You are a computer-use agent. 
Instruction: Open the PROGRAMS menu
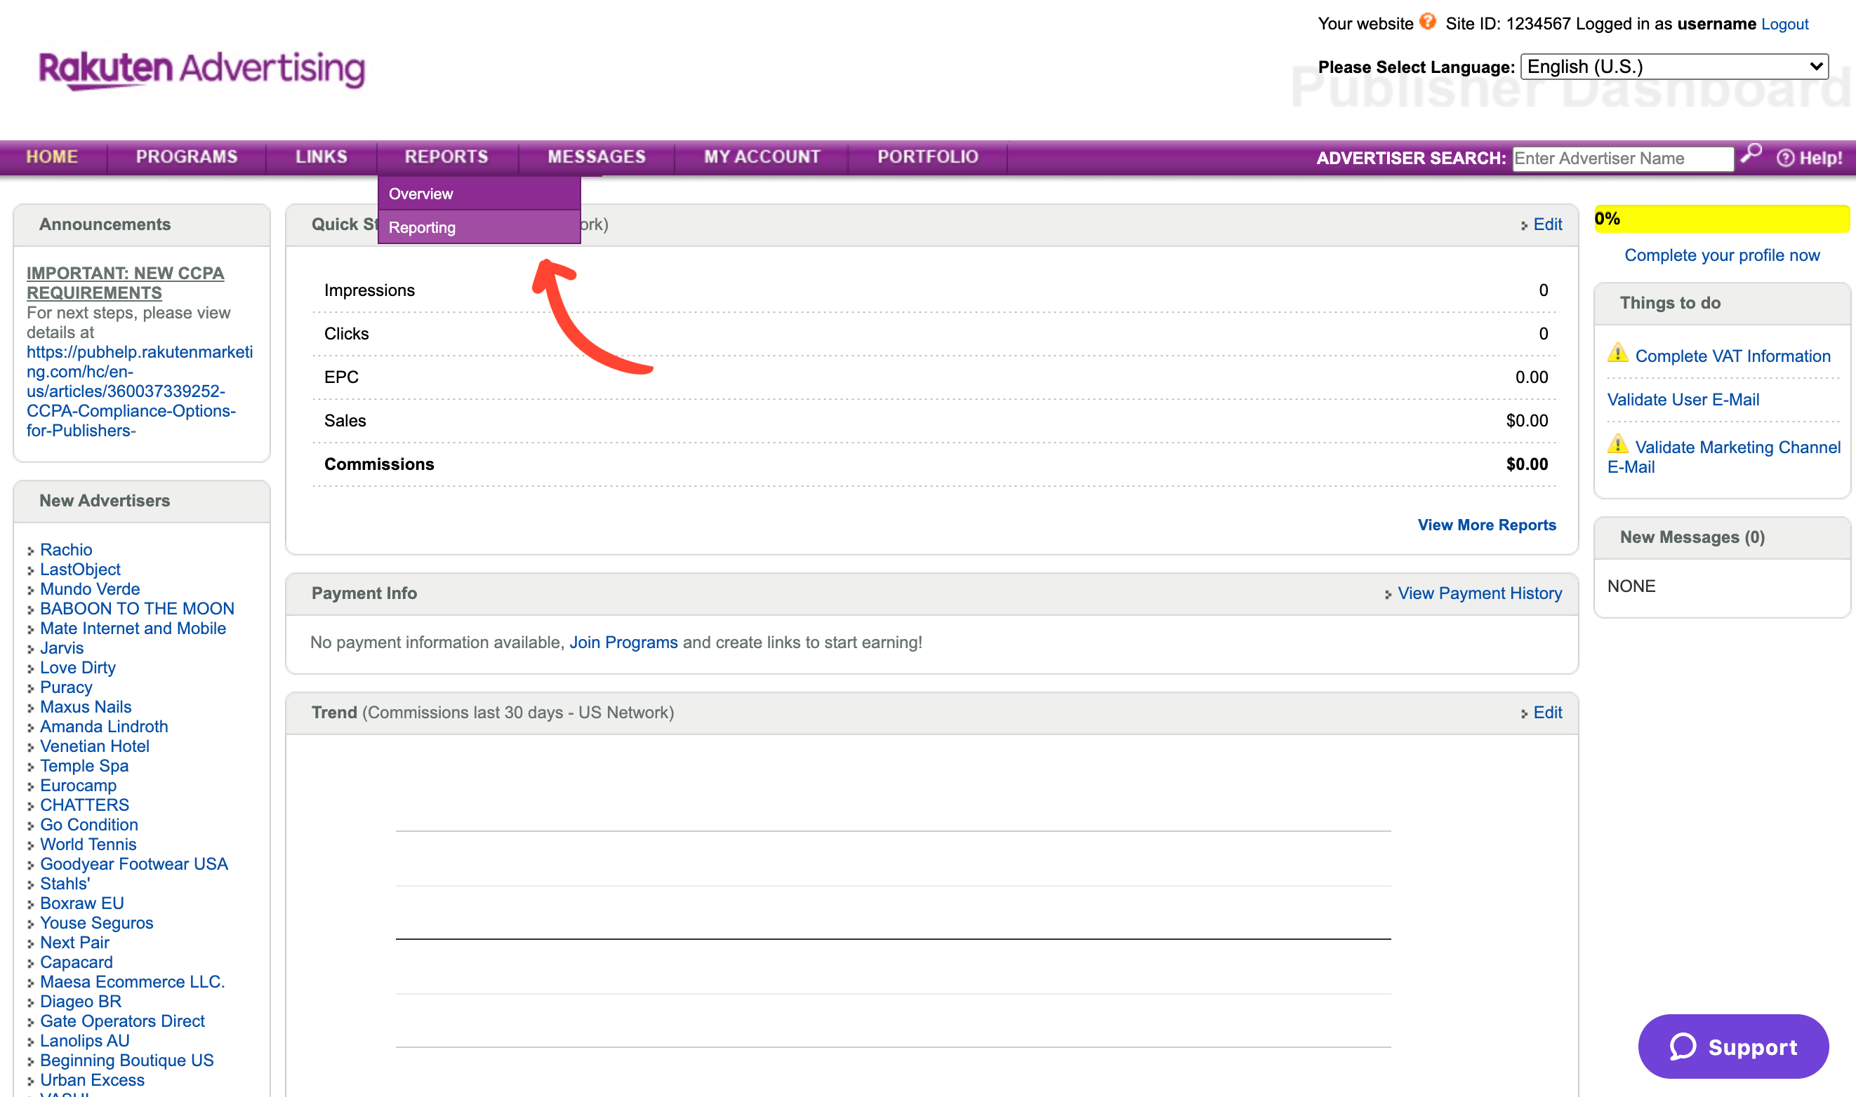pos(187,156)
